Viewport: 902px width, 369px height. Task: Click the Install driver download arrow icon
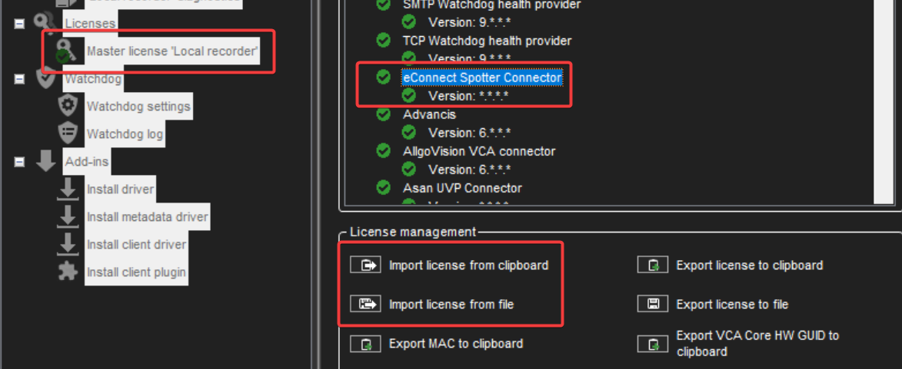(x=68, y=189)
